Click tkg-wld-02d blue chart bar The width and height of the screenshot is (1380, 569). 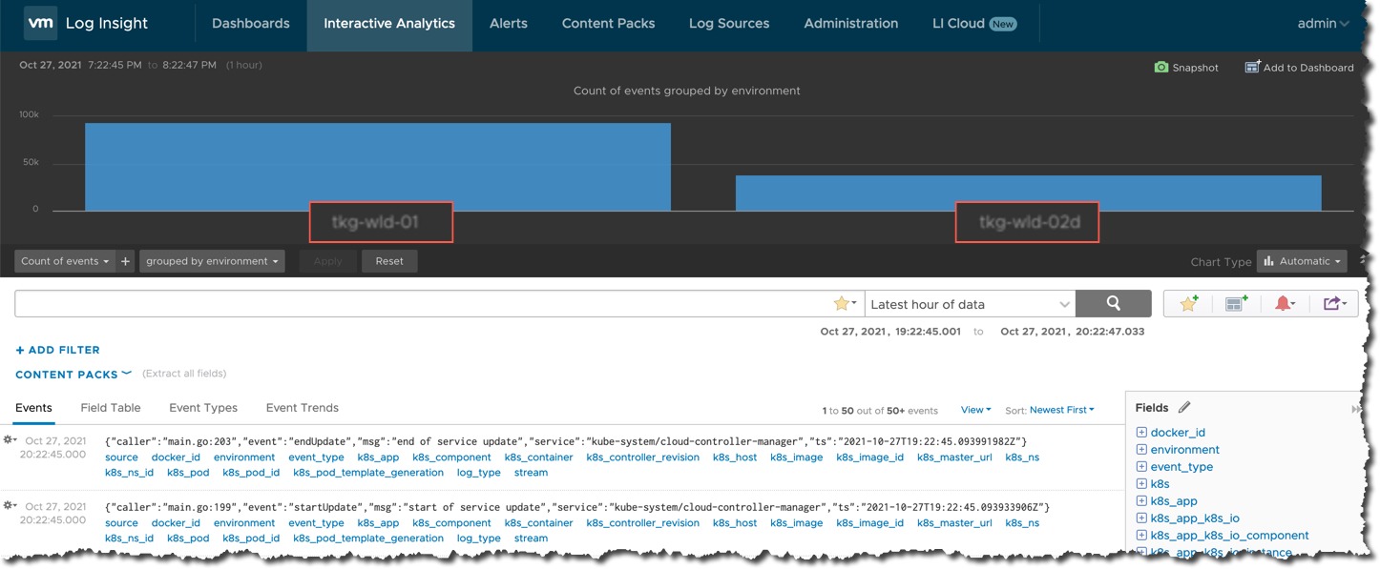[1029, 193]
